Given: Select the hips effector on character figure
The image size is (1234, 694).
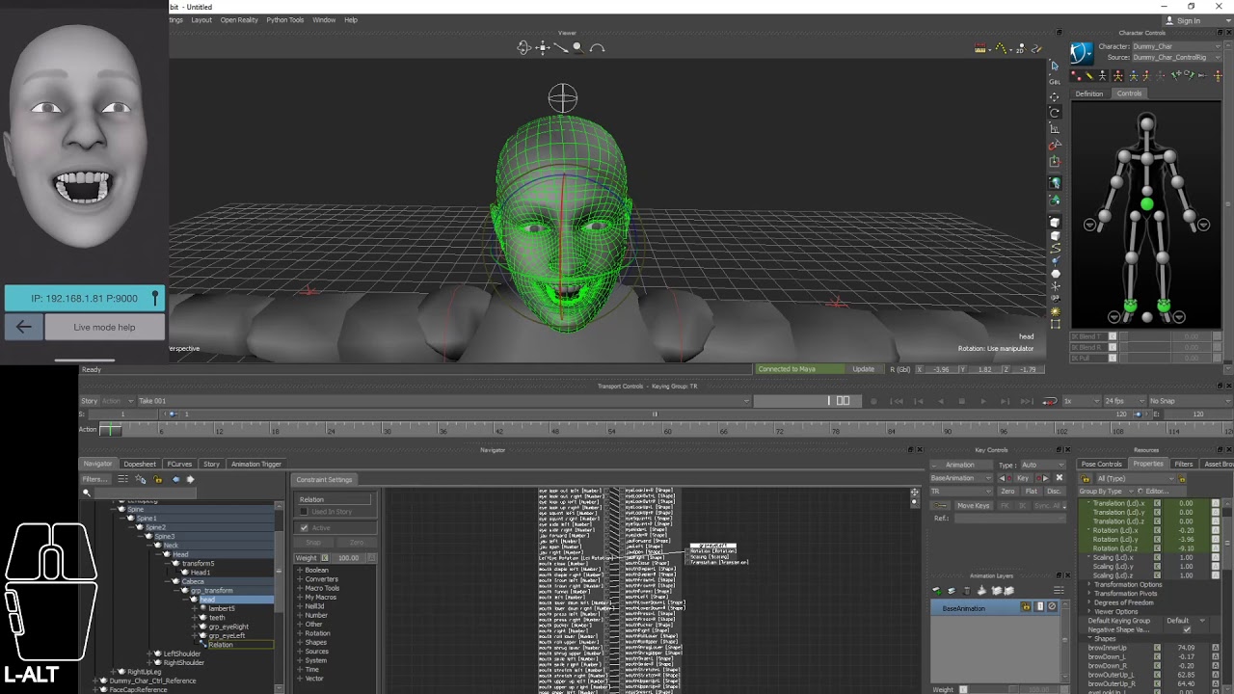Looking at the screenshot, I should coord(1146,204).
